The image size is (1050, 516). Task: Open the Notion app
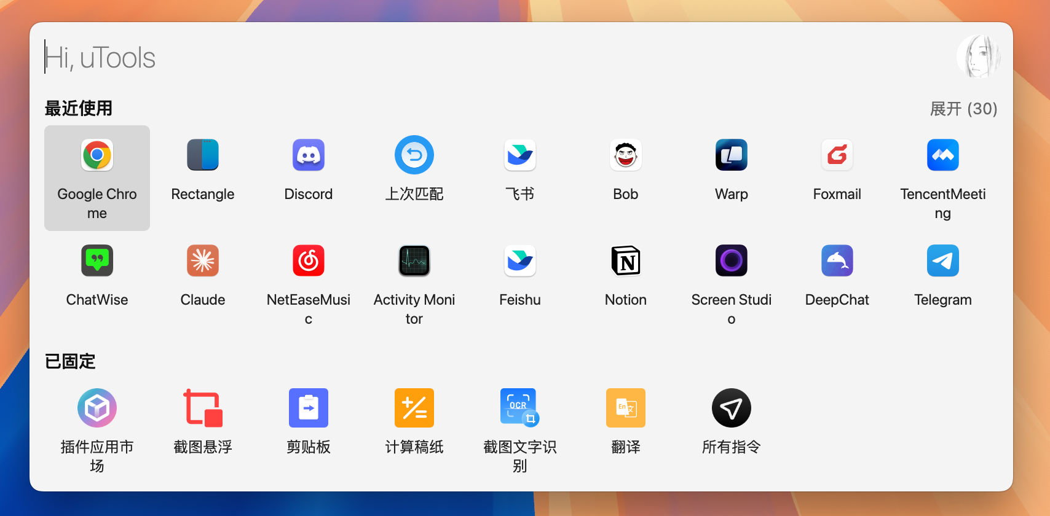[626, 261]
